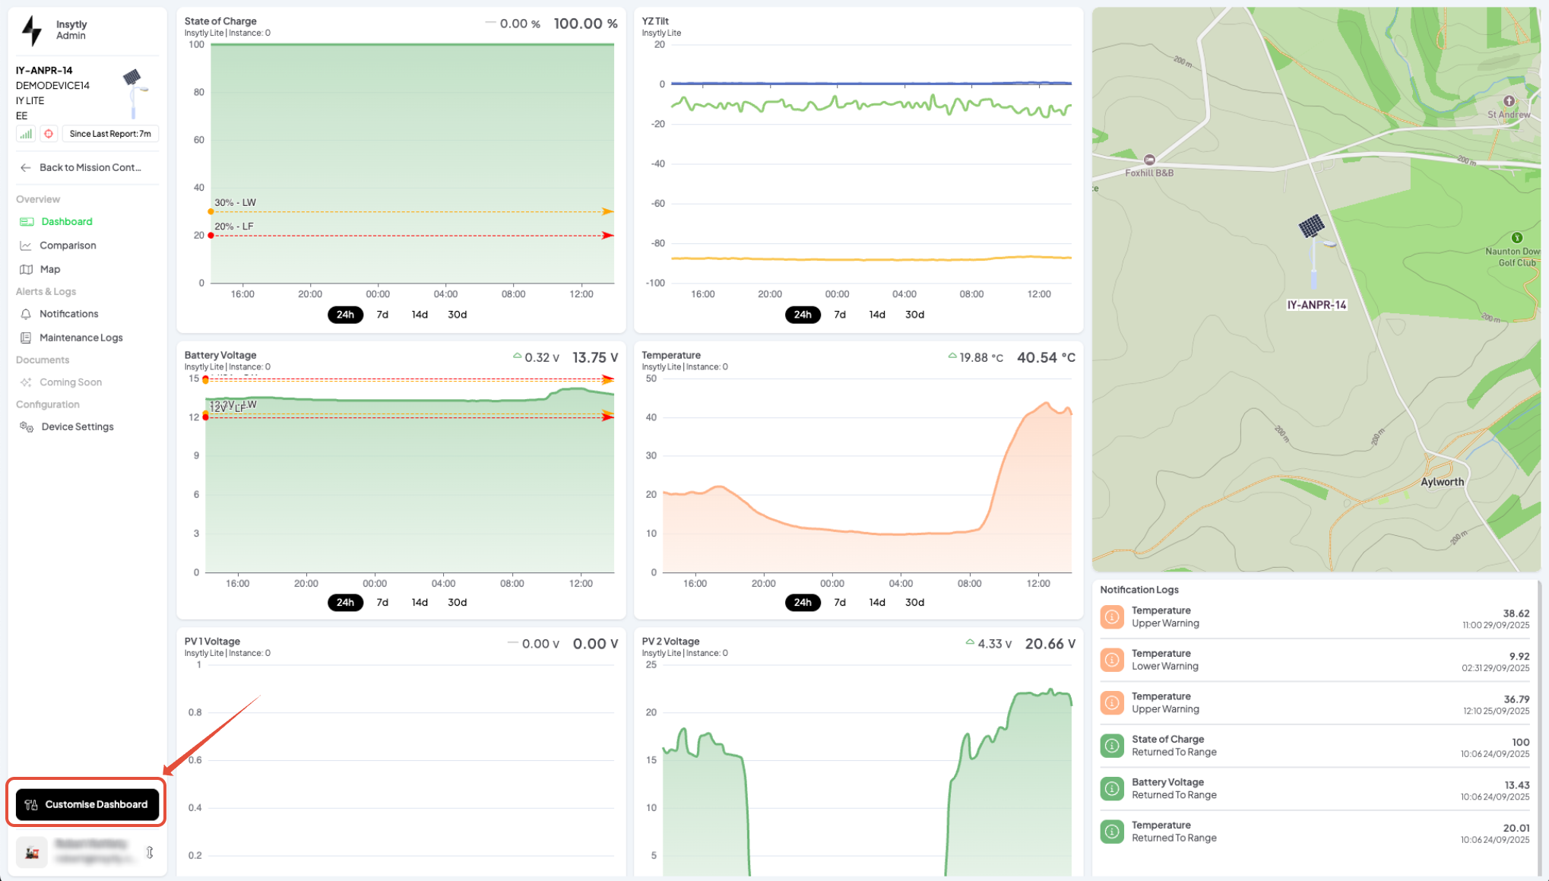Click the solar device marker on map
Viewport: 1549px width, 881px height.
[1312, 227]
